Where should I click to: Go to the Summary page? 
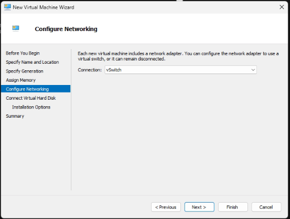15,116
